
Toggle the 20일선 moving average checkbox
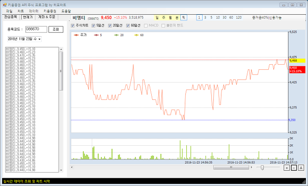(110, 25)
